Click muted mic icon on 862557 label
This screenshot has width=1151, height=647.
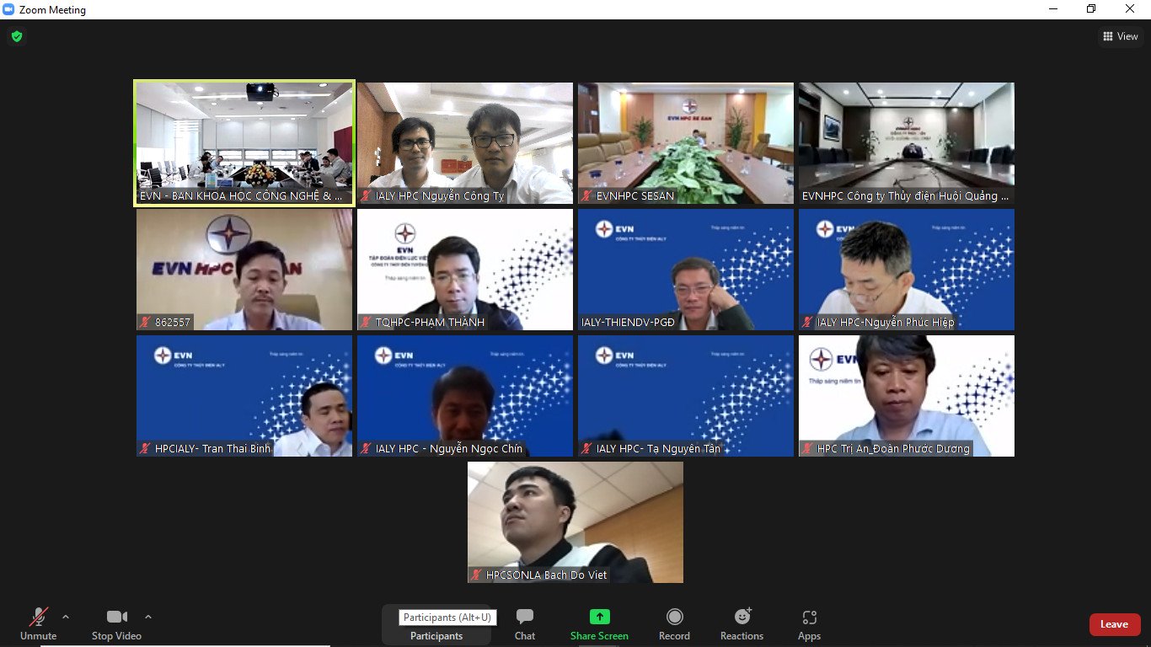tap(146, 323)
